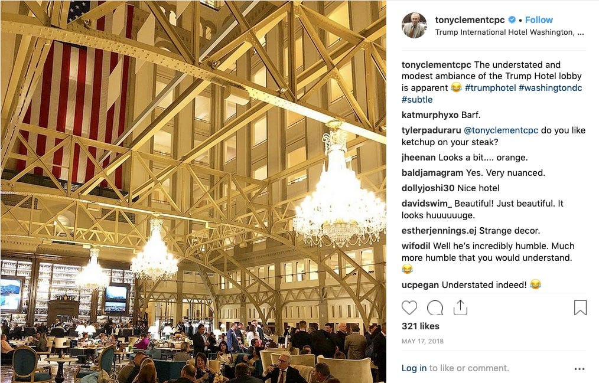Open katmurphyxo's profile
Screen dimensions: 599x383
click(x=430, y=115)
